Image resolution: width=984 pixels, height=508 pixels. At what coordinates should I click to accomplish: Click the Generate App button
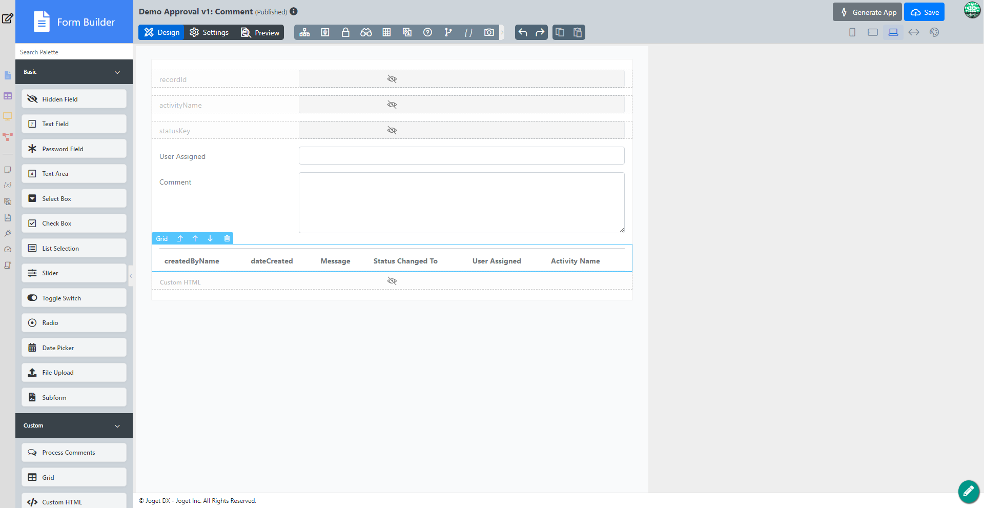867,12
